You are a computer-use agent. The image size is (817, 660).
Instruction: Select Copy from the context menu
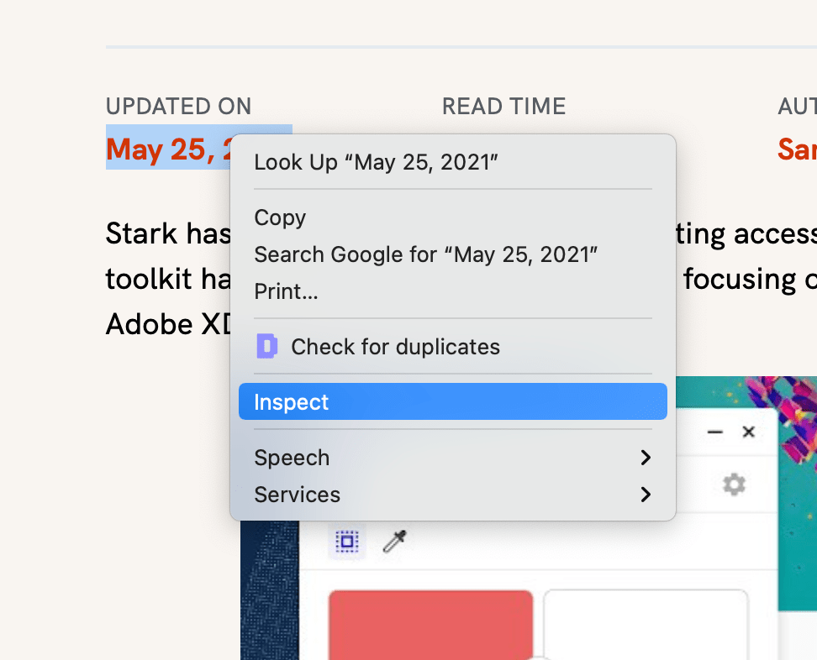tap(280, 217)
